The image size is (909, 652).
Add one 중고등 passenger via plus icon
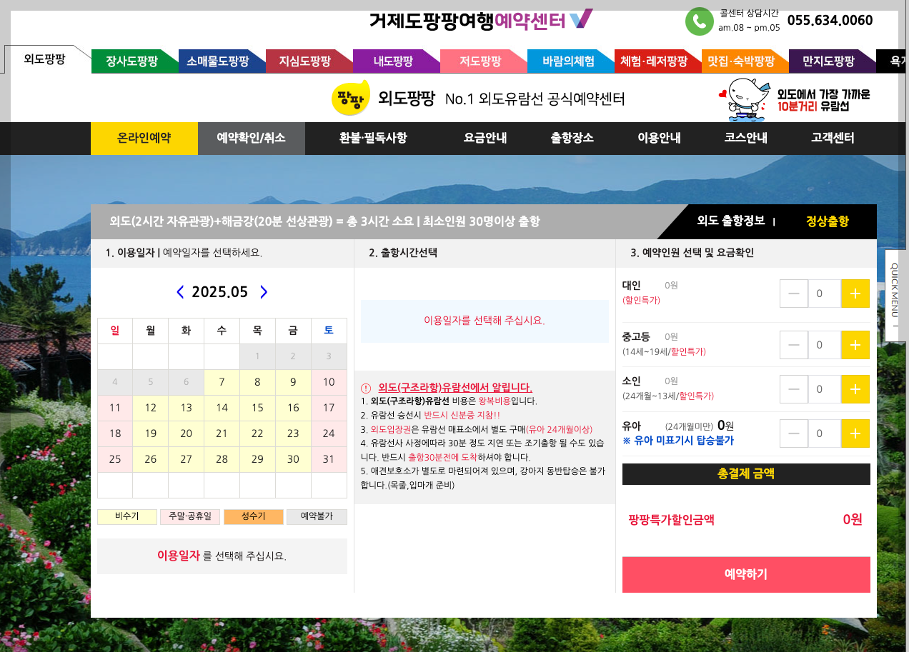tap(855, 345)
